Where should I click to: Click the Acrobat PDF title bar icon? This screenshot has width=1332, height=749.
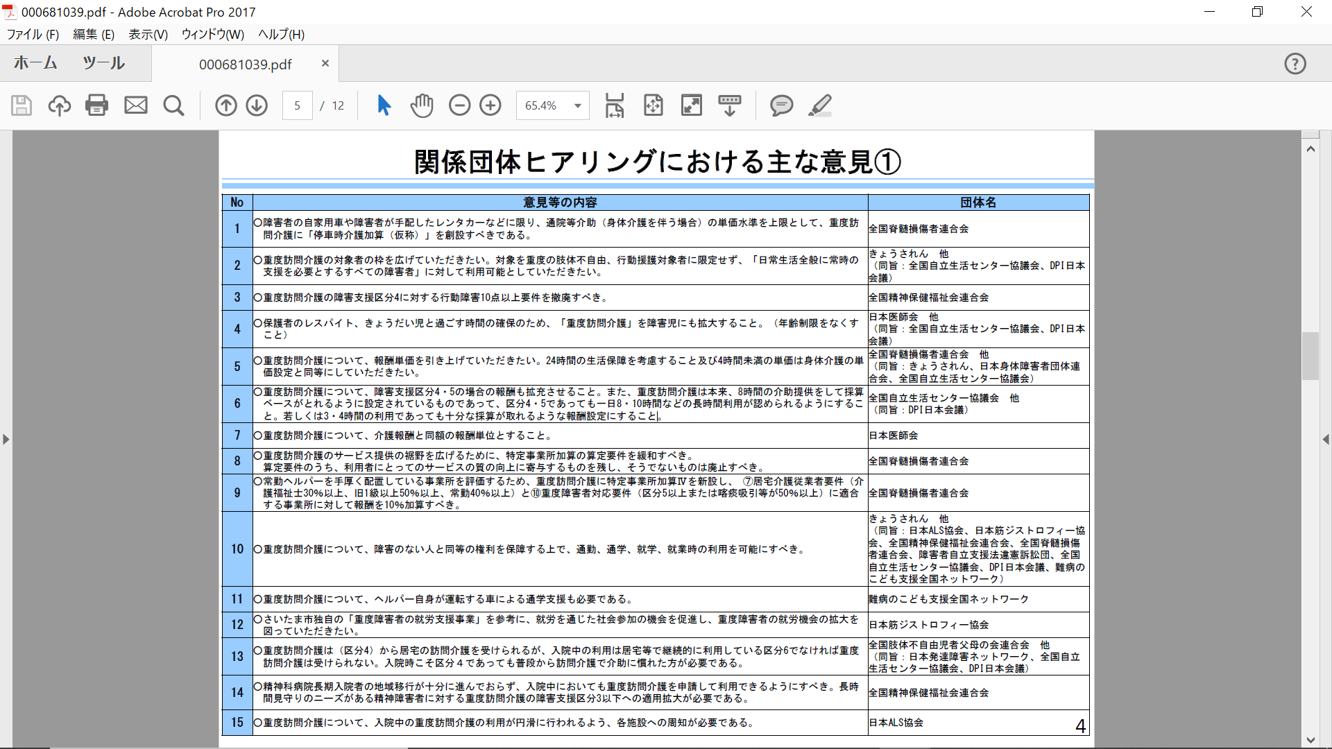(x=10, y=12)
